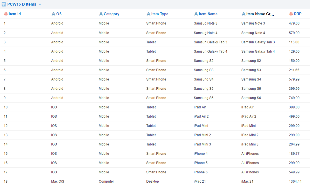Click the RRP value 1304.44

click(295, 182)
